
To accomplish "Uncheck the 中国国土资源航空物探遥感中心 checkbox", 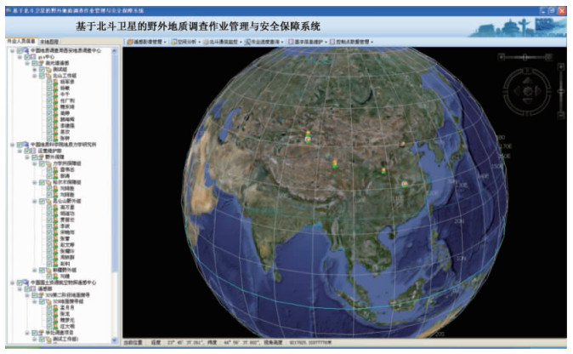I will point(20,283).
